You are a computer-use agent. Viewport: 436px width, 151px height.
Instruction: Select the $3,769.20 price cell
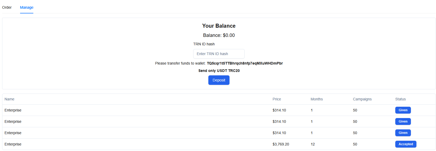point(281,144)
